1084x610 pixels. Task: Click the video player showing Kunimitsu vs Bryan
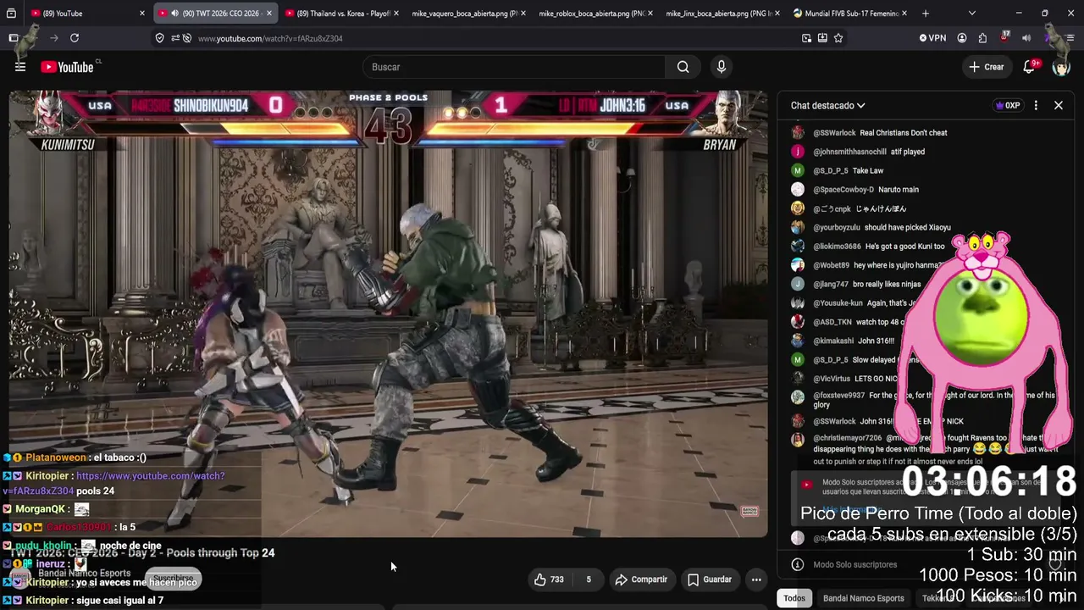[389, 313]
